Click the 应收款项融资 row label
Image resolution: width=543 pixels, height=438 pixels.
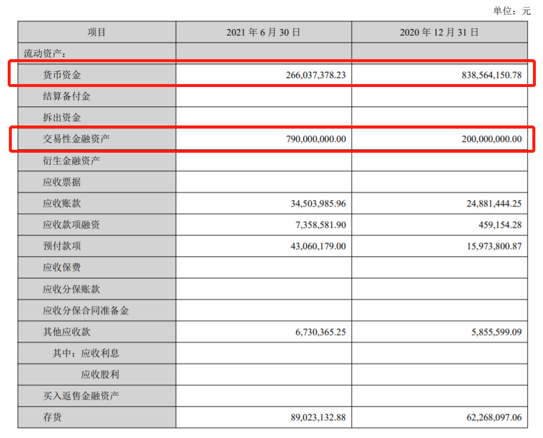pos(72,224)
